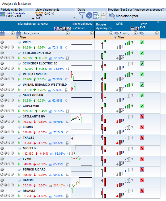Select the CAC 40 list name

(49, 14)
